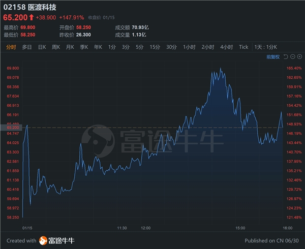The height and width of the screenshot is (249, 305).
Task: Click percent change +147.91%
Action: [x=72, y=18]
